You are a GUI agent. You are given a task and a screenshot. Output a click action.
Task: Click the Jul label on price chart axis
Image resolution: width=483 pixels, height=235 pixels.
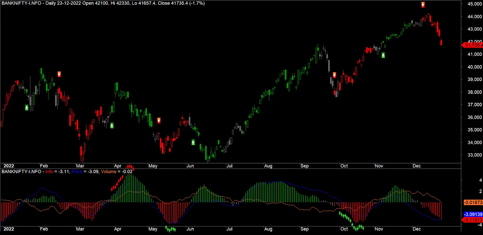(x=229, y=166)
